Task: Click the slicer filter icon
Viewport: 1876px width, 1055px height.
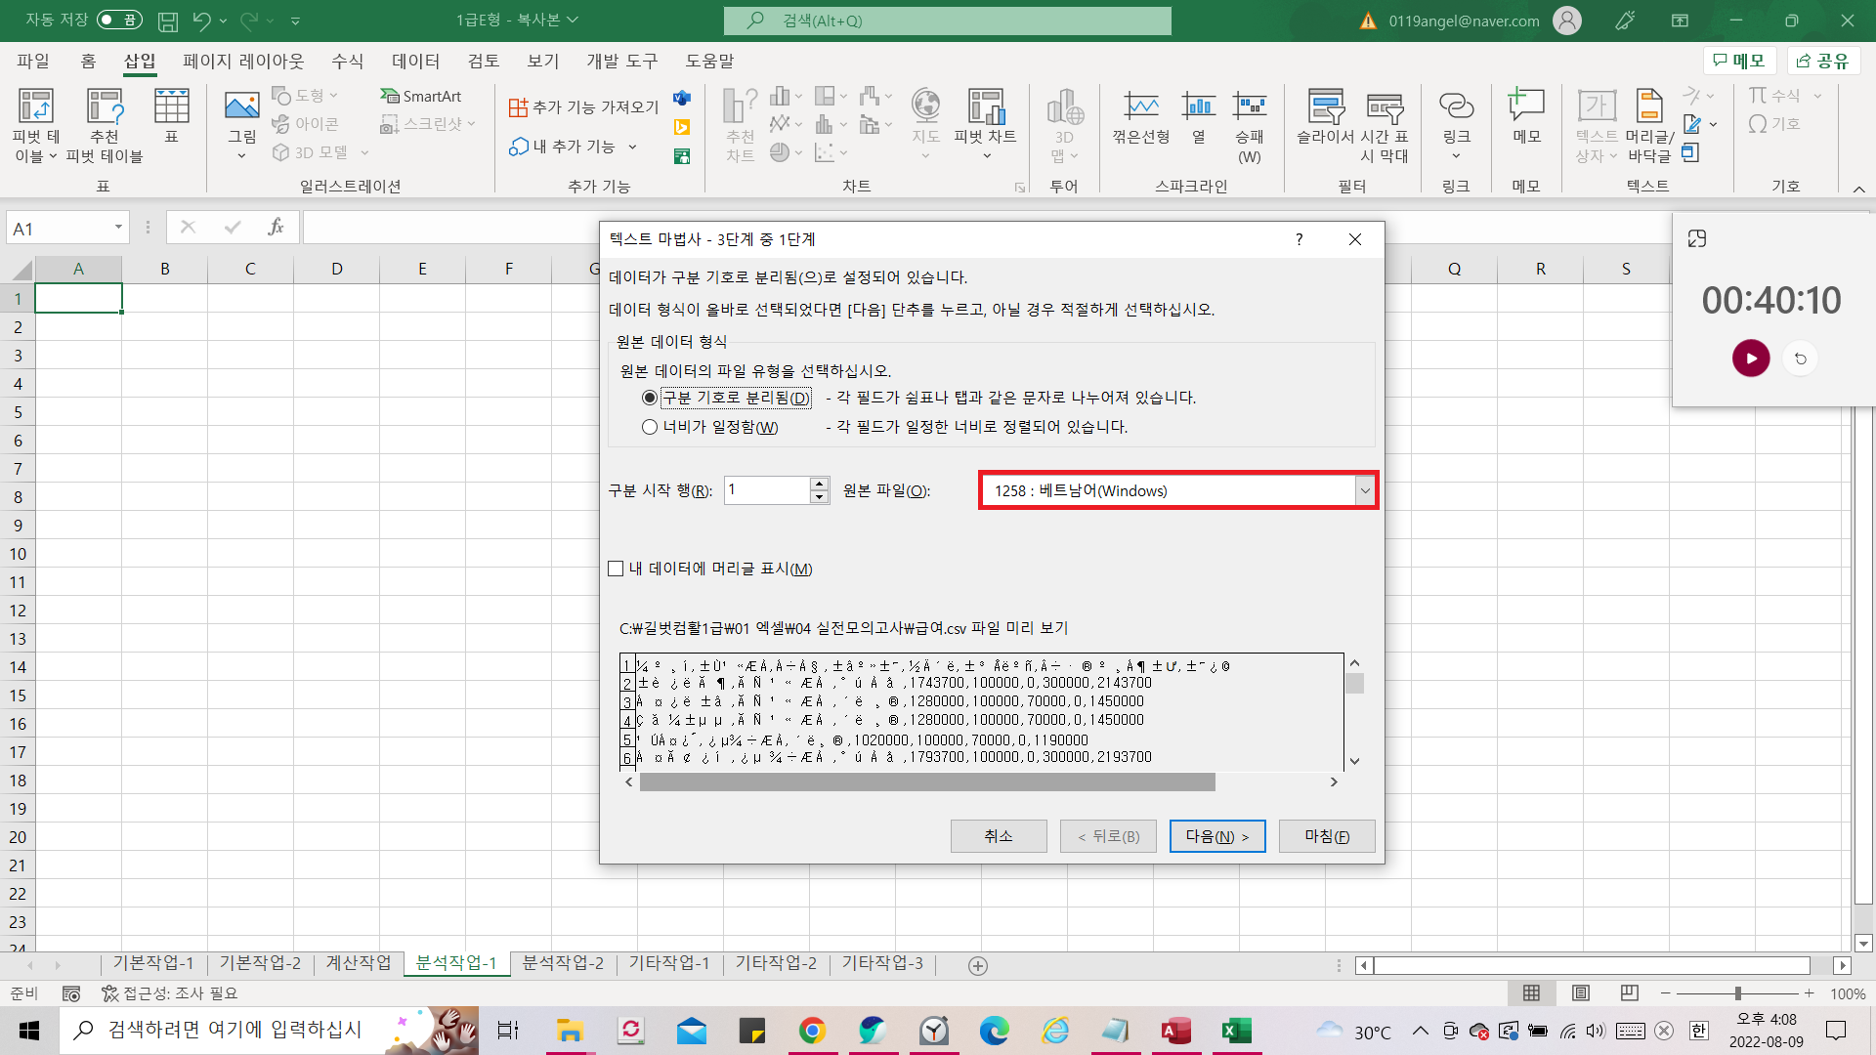Action: [x=1325, y=107]
